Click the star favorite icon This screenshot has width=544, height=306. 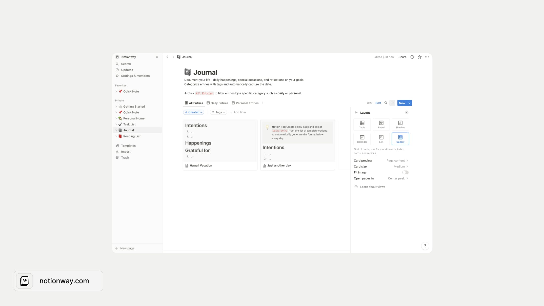click(x=419, y=57)
